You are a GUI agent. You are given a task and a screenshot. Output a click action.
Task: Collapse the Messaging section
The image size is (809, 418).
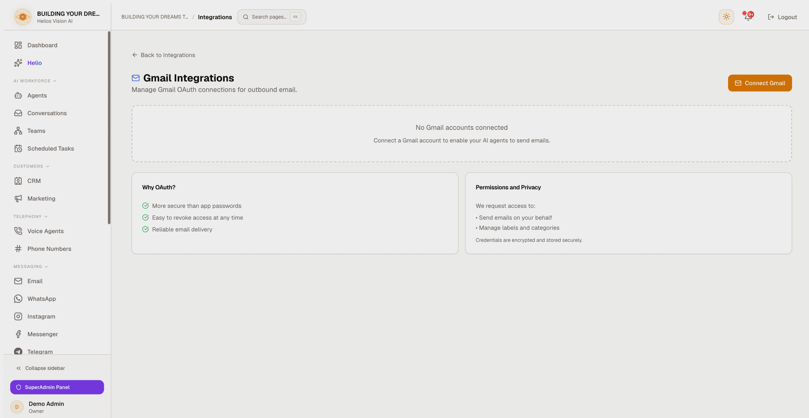click(x=31, y=267)
